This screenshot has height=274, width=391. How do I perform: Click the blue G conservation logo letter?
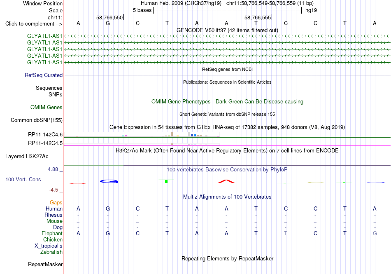(x=109, y=181)
